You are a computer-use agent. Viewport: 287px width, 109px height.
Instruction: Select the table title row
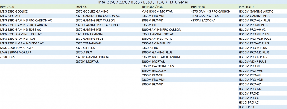(x=143, y=2)
